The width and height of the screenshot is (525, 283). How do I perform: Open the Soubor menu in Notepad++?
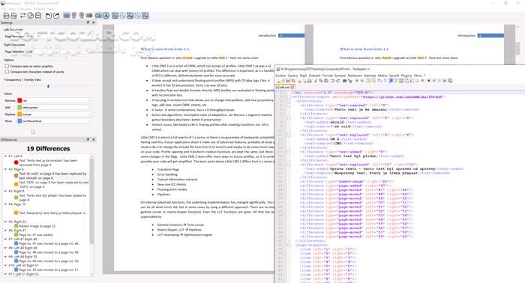click(x=280, y=76)
